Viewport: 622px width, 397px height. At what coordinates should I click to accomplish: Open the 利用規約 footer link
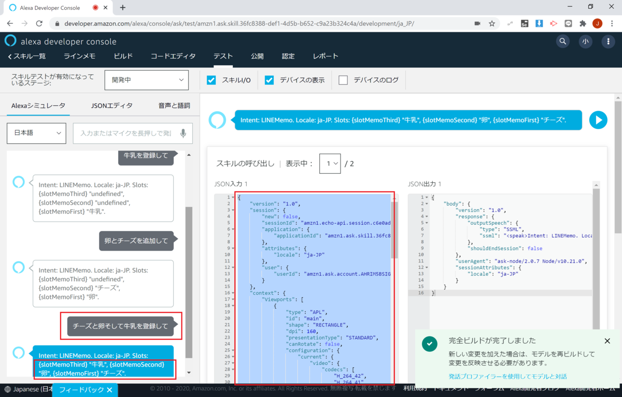415,388
